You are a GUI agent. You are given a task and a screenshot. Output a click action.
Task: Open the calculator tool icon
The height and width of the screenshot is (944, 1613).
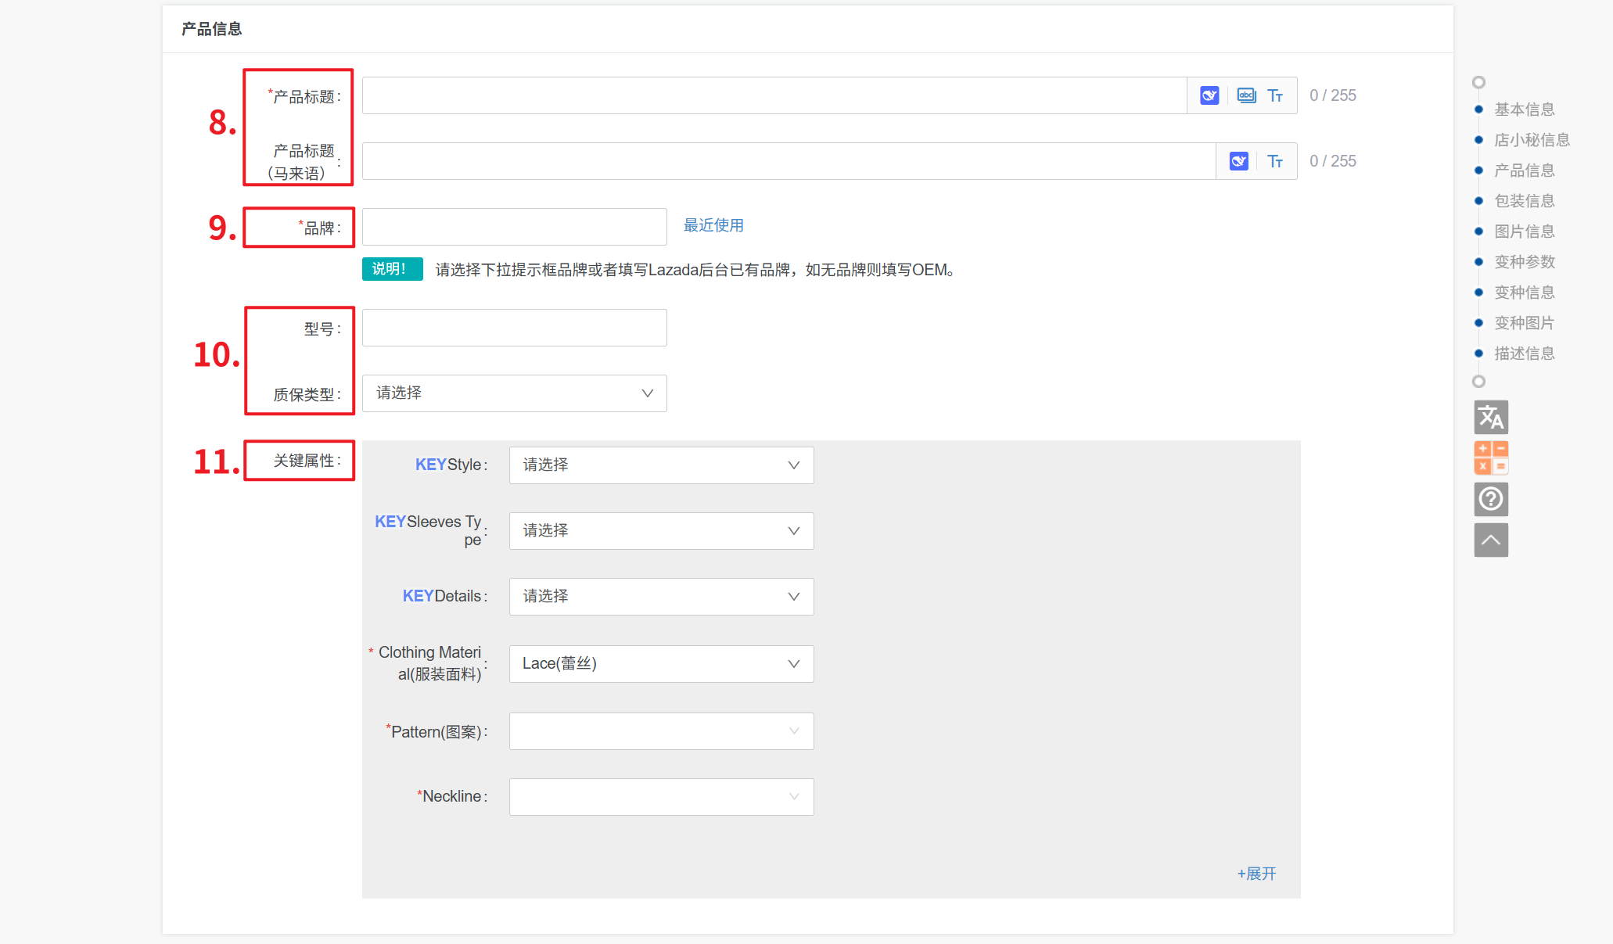click(1491, 458)
